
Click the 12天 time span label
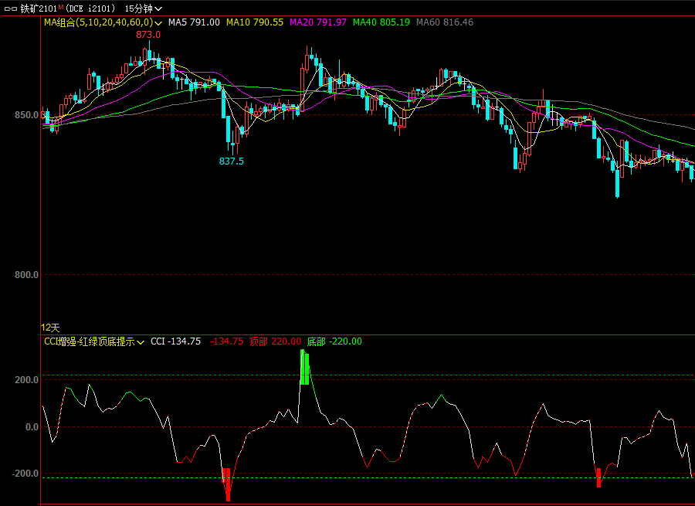click(x=50, y=328)
